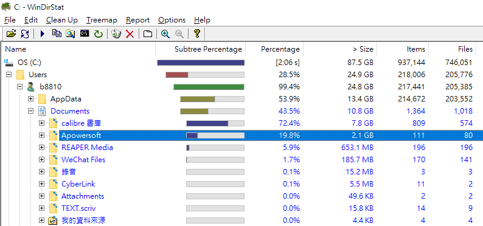Image resolution: width=483 pixels, height=226 pixels.
Task: Click the yellow Help question mark icon
Action: point(197,33)
